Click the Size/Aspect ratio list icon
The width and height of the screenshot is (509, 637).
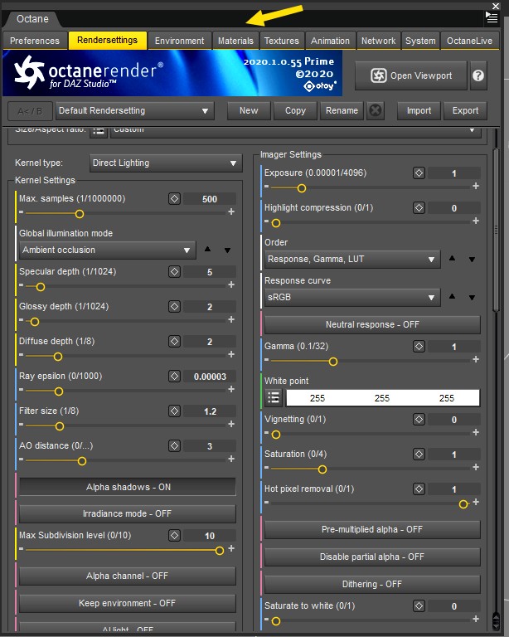pyautogui.click(x=98, y=131)
